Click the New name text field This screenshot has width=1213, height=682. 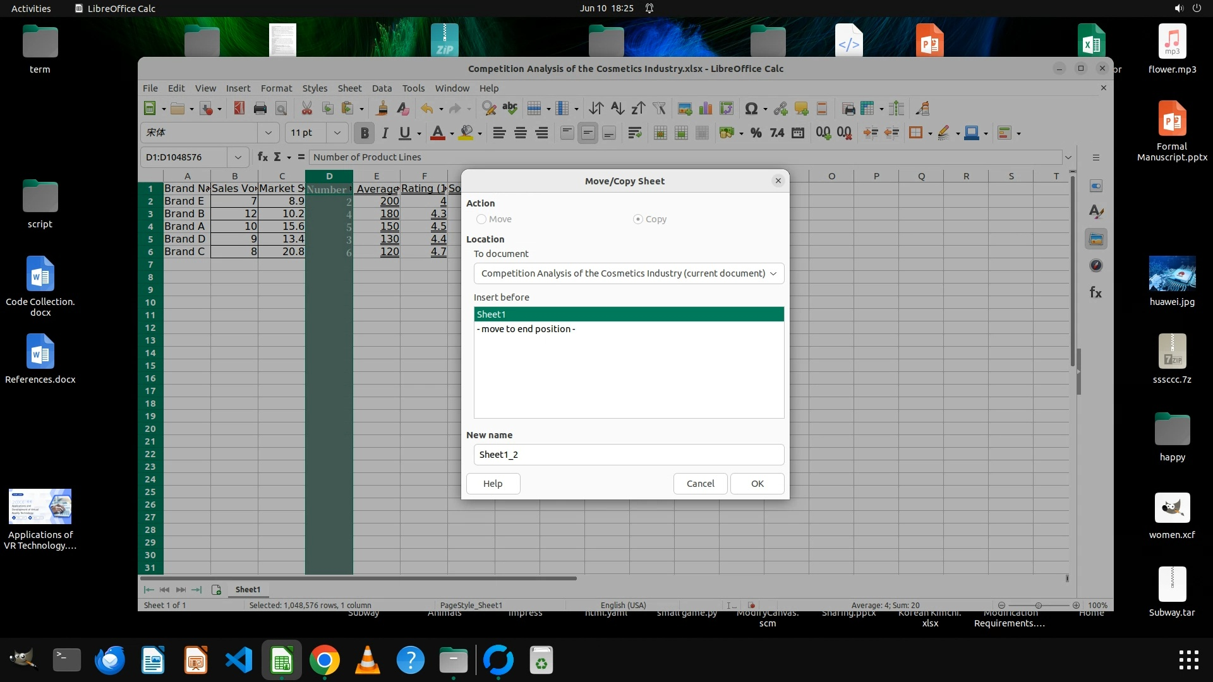[628, 455]
